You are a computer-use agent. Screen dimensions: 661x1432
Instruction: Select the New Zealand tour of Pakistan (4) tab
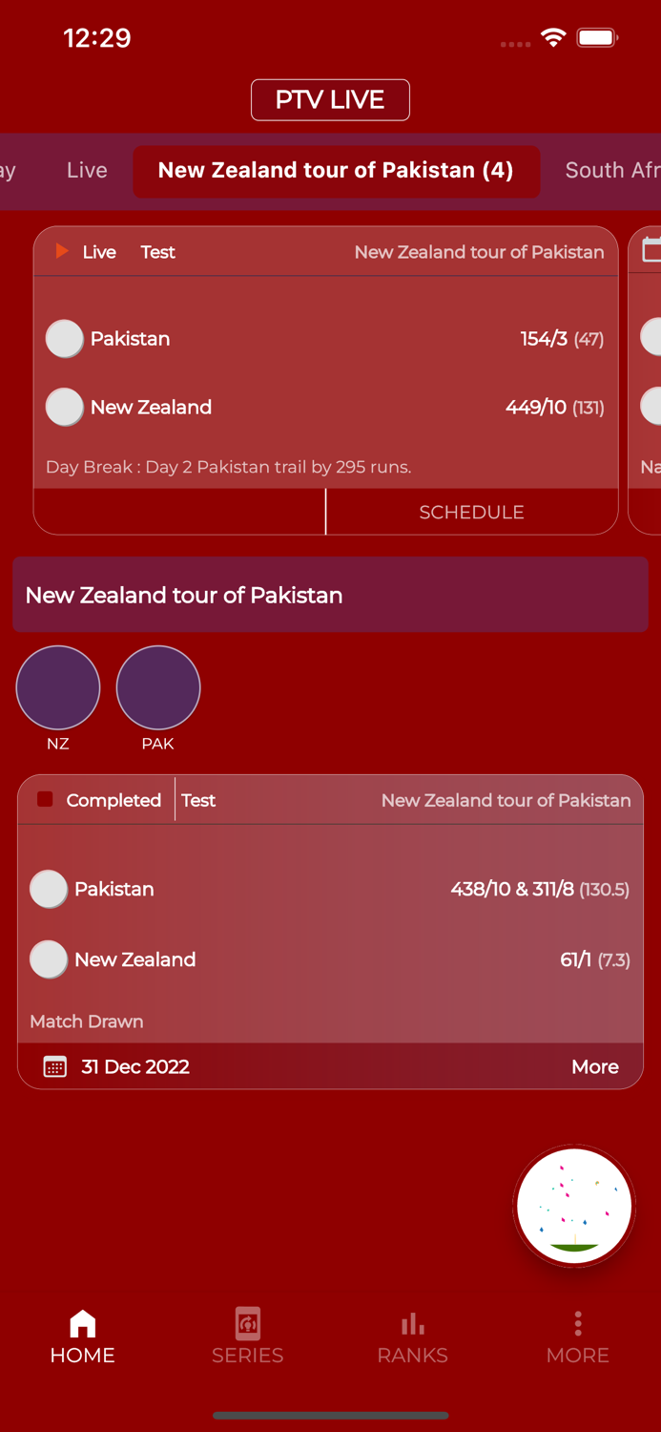coord(336,173)
